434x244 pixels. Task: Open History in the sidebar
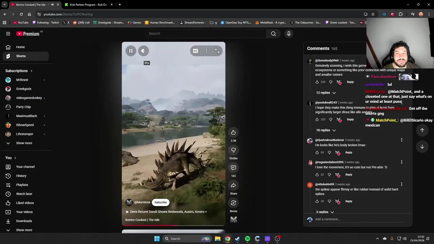click(26, 176)
